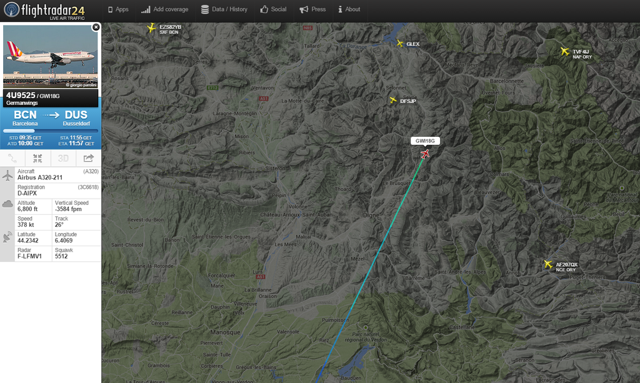Image resolution: width=640 pixels, height=383 pixels.
Task: Click the flight progress bar
Action: (x=51, y=131)
